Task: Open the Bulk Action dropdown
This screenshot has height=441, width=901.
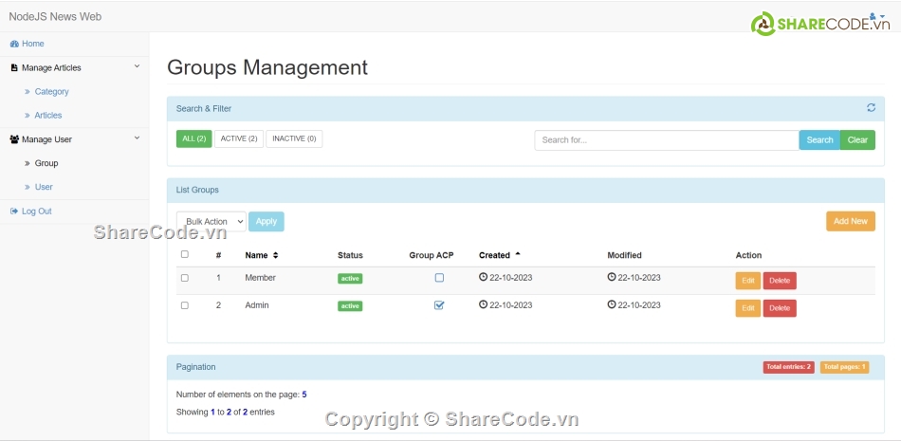Action: coord(211,221)
